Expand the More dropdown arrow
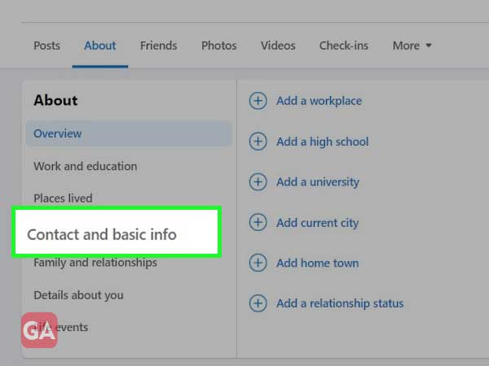Screen dimensions: 489x366 click(x=429, y=46)
